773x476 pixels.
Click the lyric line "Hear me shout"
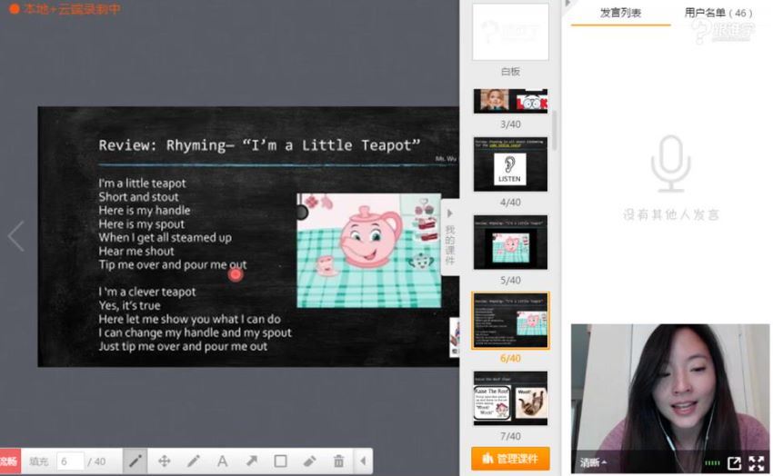pos(136,251)
